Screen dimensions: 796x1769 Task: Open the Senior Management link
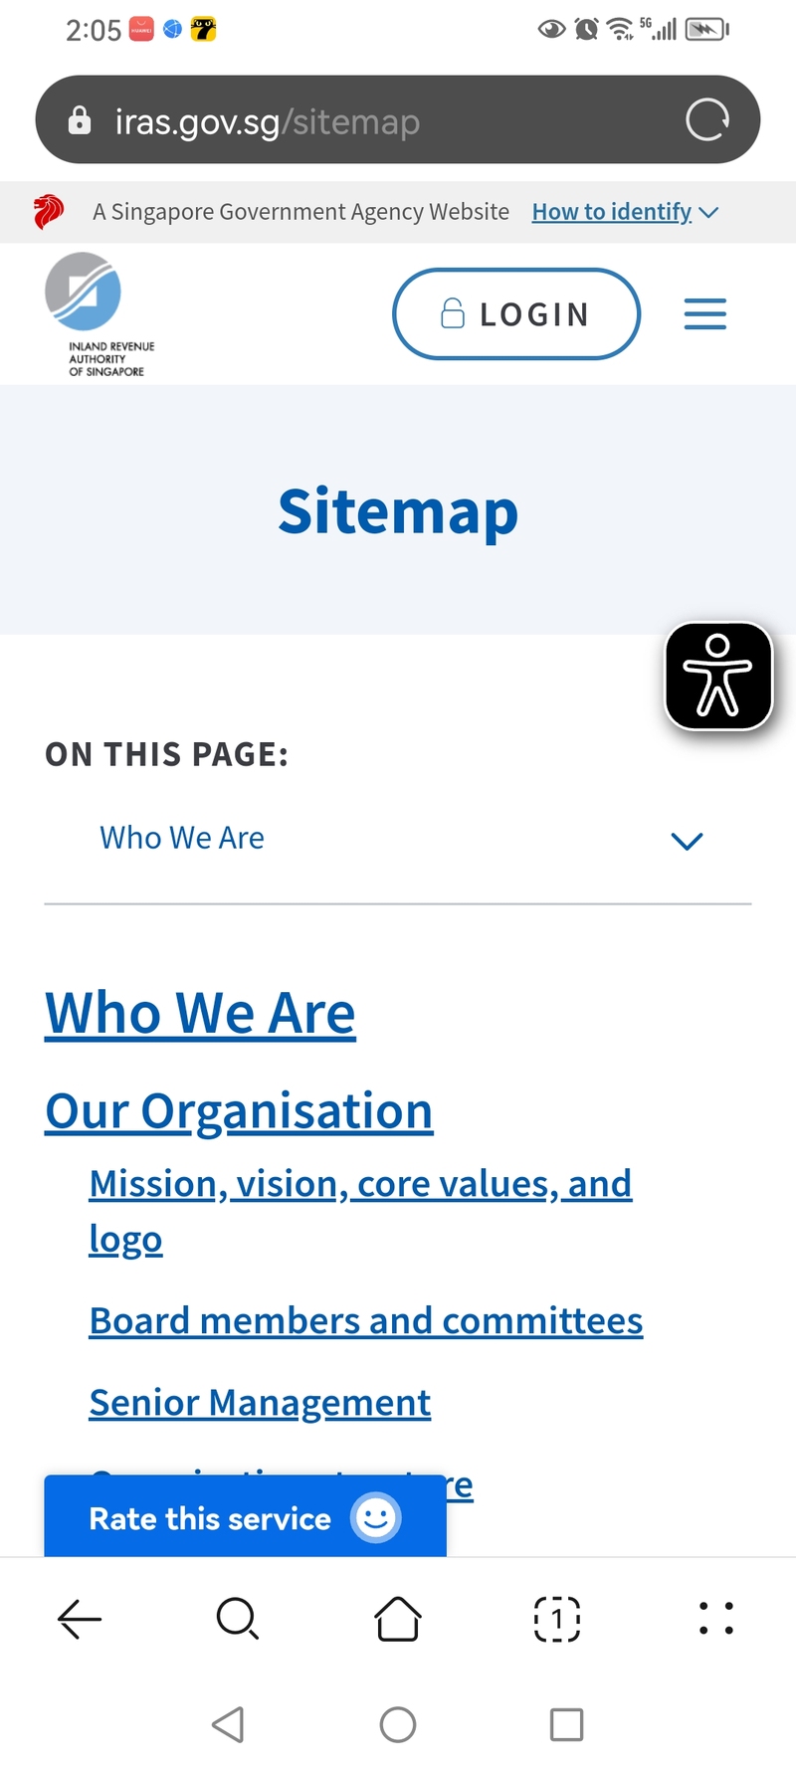(x=260, y=1403)
